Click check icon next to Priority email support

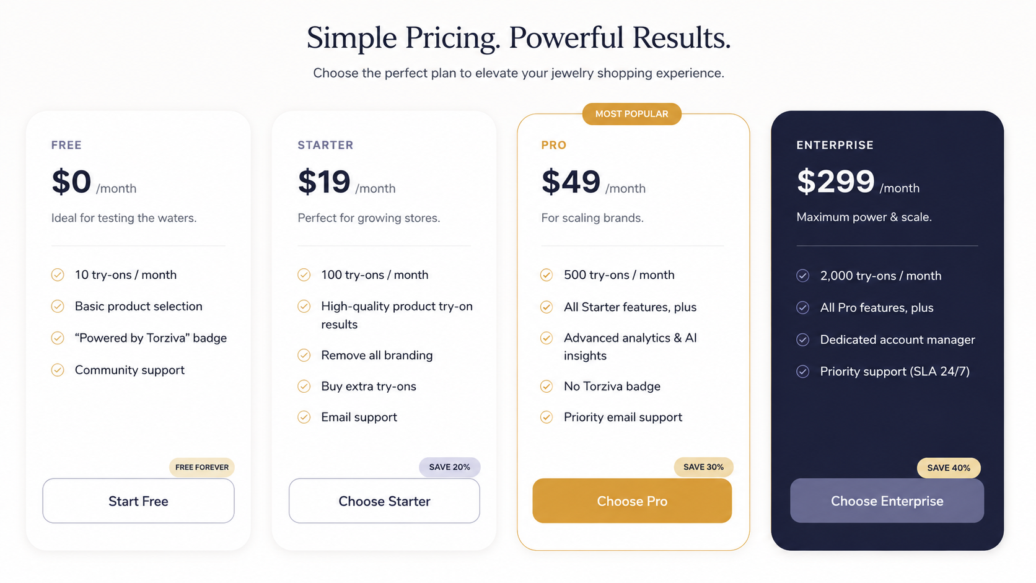(x=547, y=417)
